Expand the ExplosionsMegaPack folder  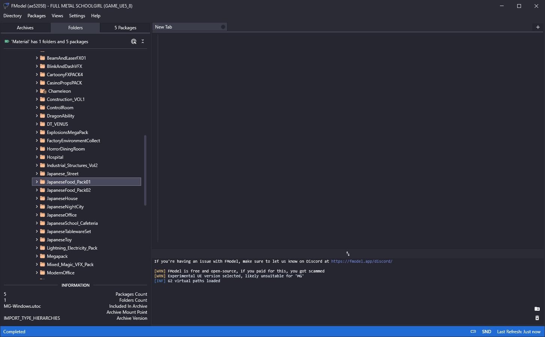click(x=37, y=132)
